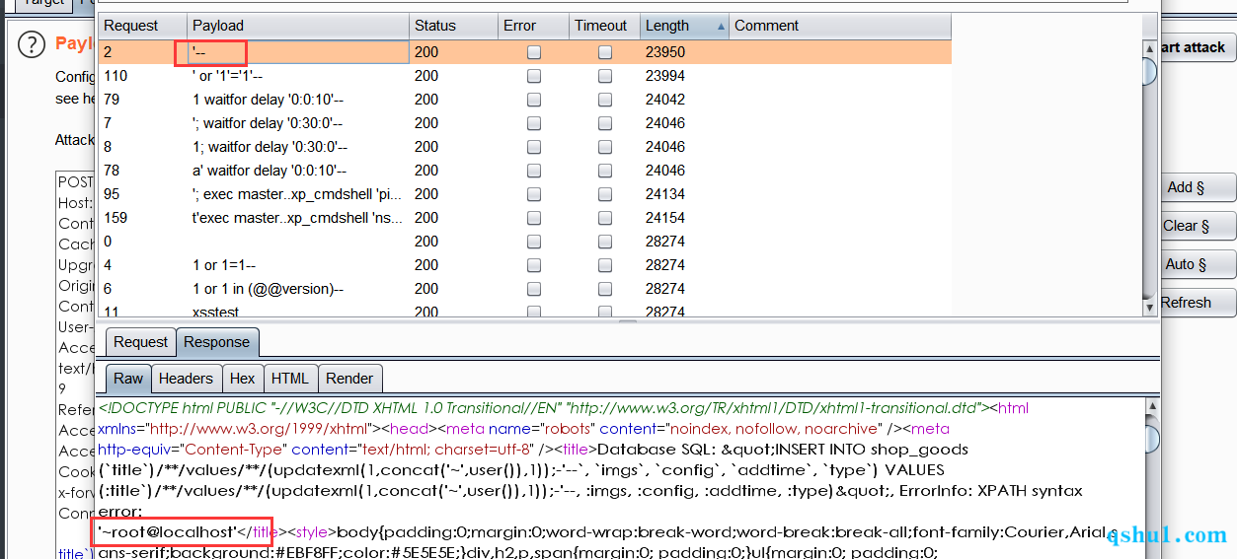Toggle Timeout checkbox for request 78
This screenshot has height=559, width=1237.
(x=605, y=171)
